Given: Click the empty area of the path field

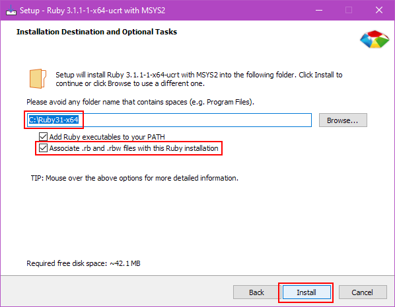Looking at the screenshot, I should click(x=196, y=120).
